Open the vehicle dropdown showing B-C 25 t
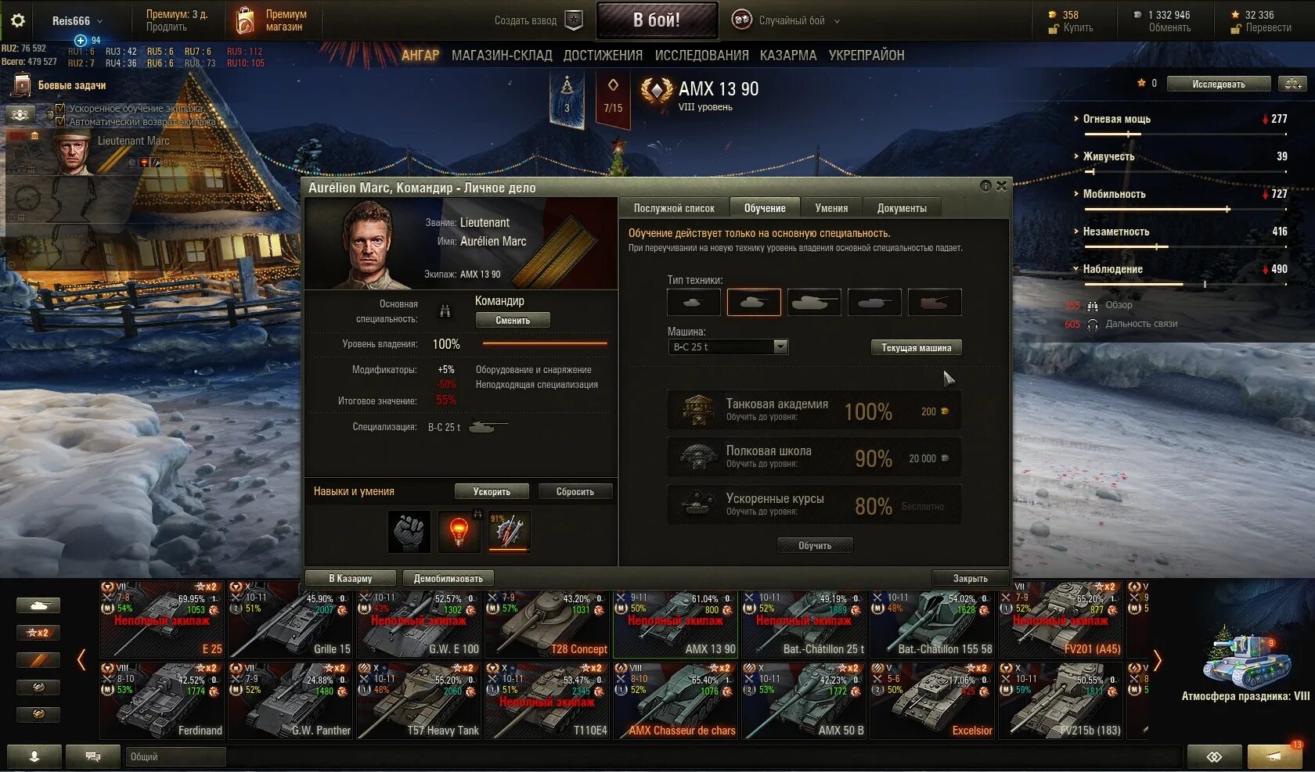Image resolution: width=1315 pixels, height=772 pixels. 730,347
